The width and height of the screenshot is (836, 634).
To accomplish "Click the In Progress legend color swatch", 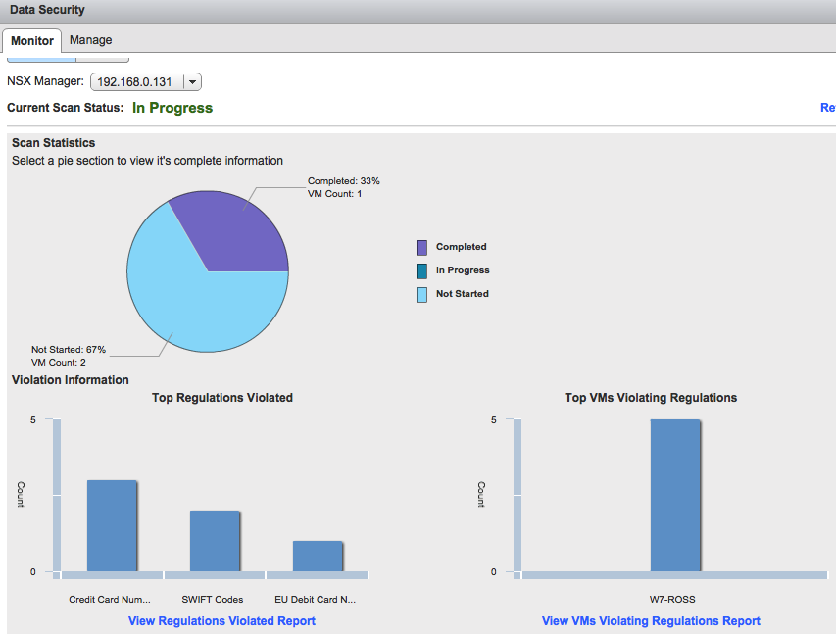I will click(421, 270).
